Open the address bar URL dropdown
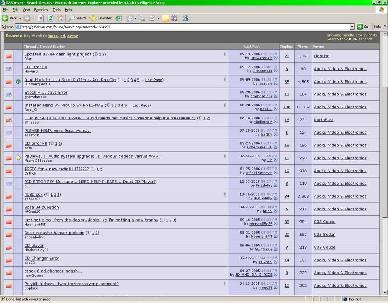 (352, 27)
